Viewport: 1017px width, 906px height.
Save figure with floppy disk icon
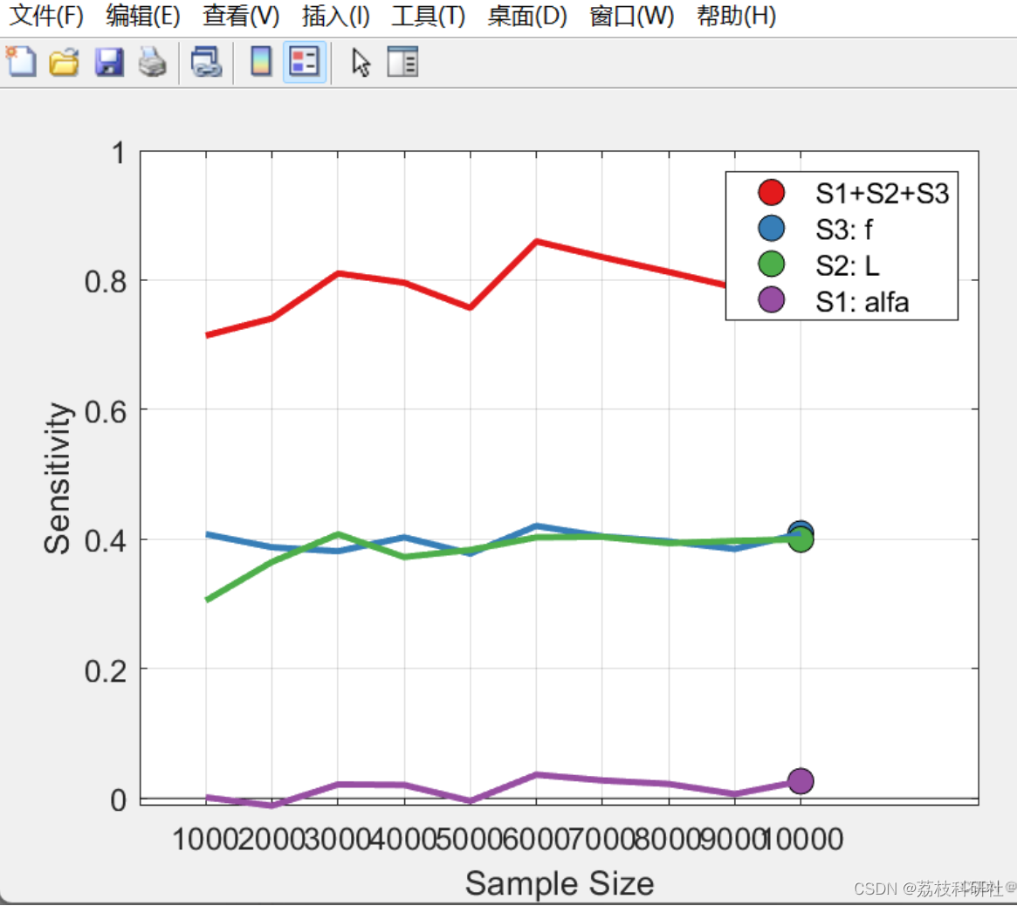(109, 62)
